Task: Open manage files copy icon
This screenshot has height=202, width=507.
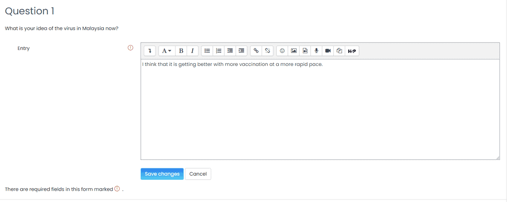Action: [x=339, y=50]
